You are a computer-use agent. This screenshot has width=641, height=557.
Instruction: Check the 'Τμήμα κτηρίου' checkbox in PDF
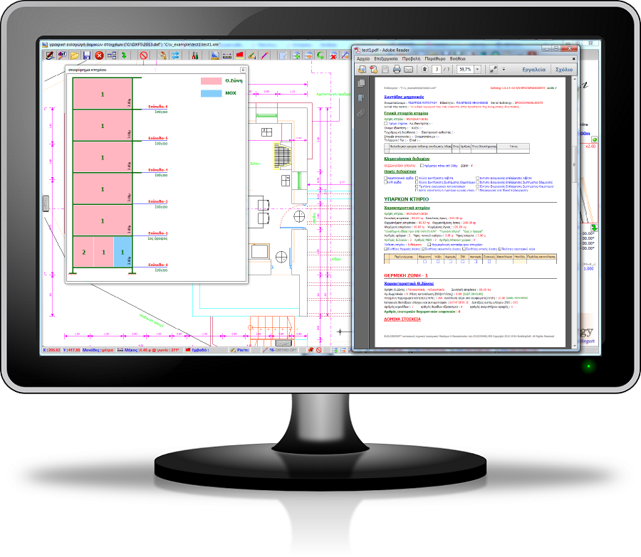[385, 122]
